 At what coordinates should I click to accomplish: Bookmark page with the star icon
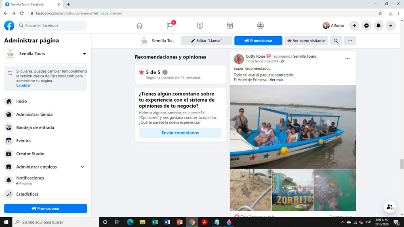point(380,13)
